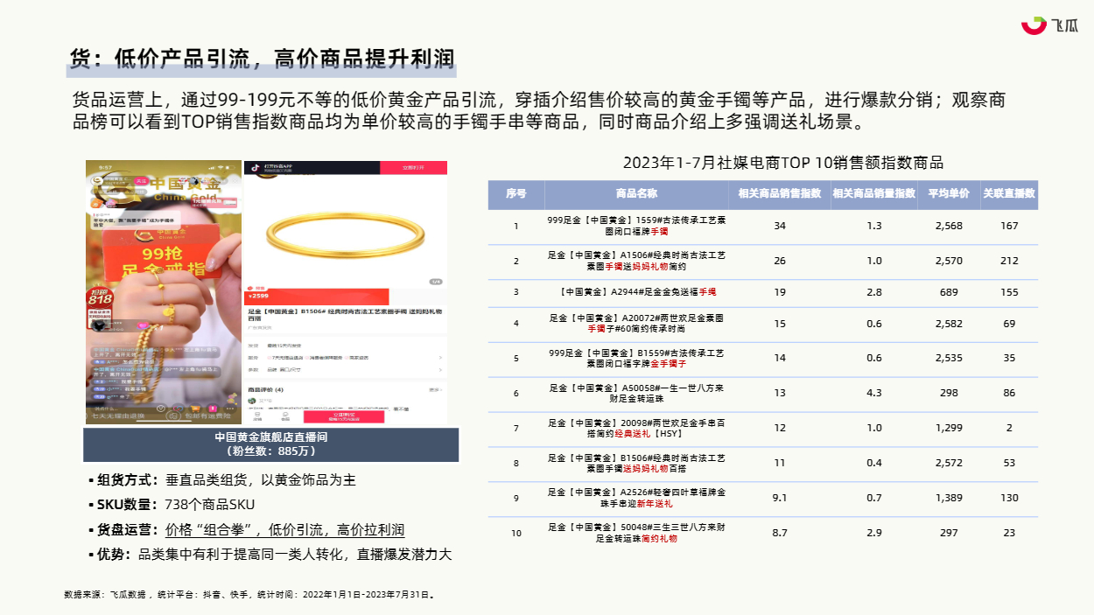
Task: Click the 组货方式 bullet line
Action: coord(222,480)
